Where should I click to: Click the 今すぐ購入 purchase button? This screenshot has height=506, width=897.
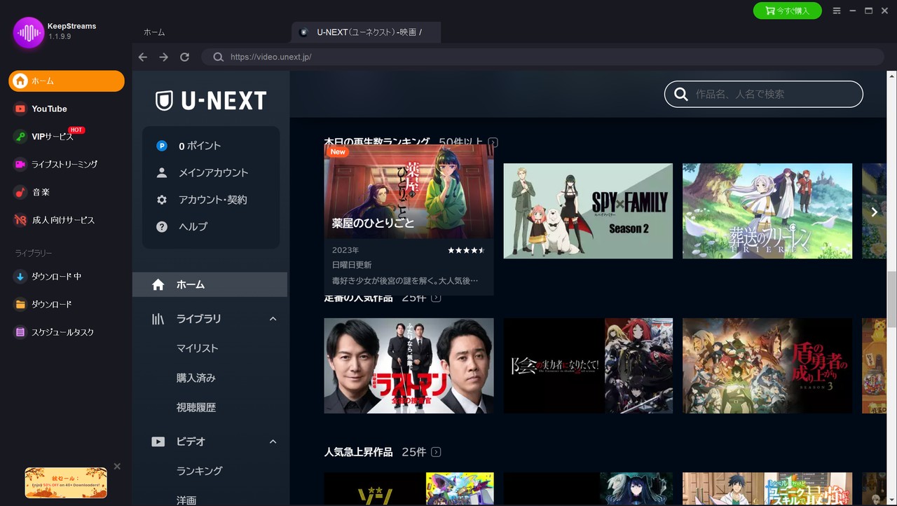[x=787, y=11]
